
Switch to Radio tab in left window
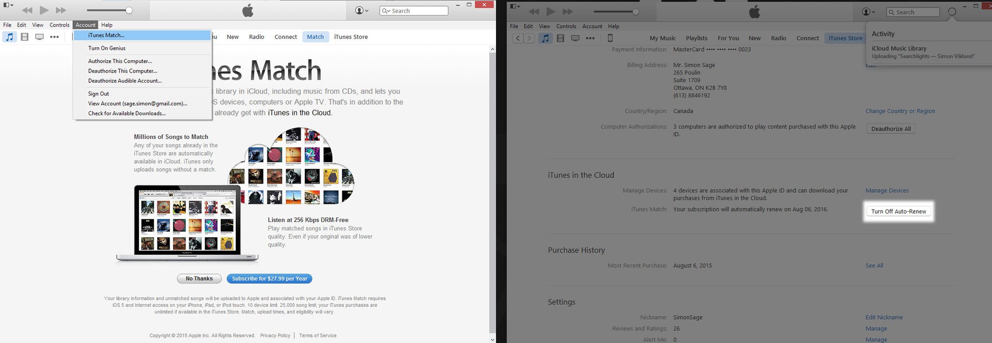click(257, 37)
